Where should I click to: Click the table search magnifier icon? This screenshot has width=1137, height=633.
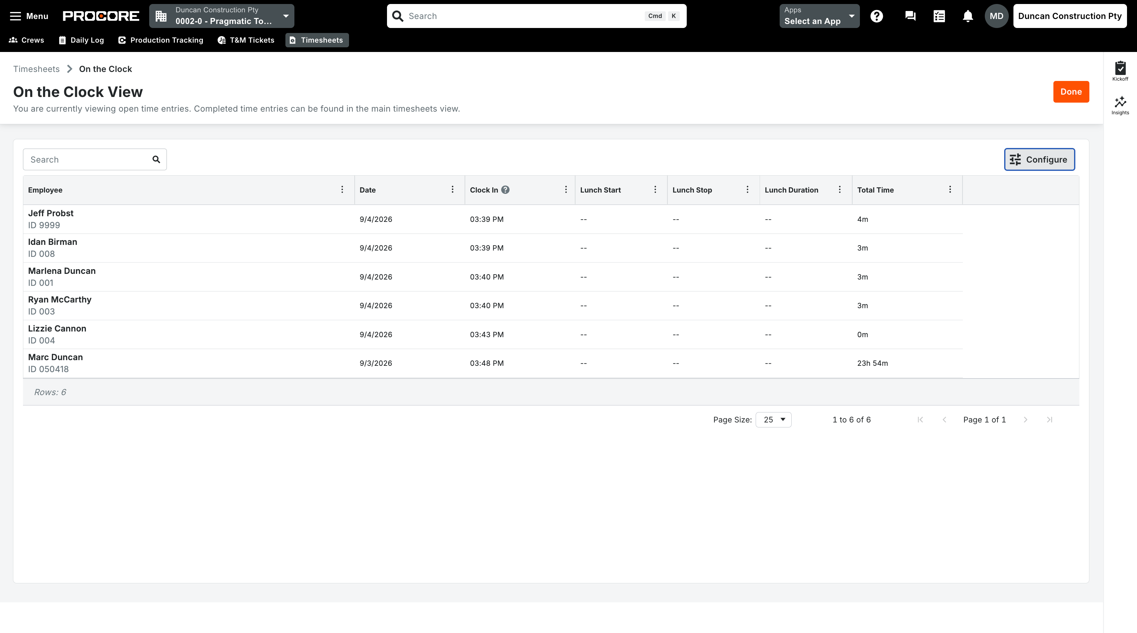156,159
